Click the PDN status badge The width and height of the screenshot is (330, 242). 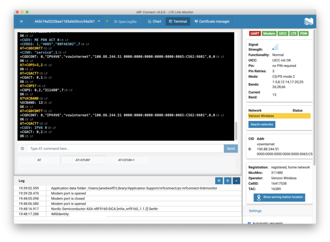303,33
